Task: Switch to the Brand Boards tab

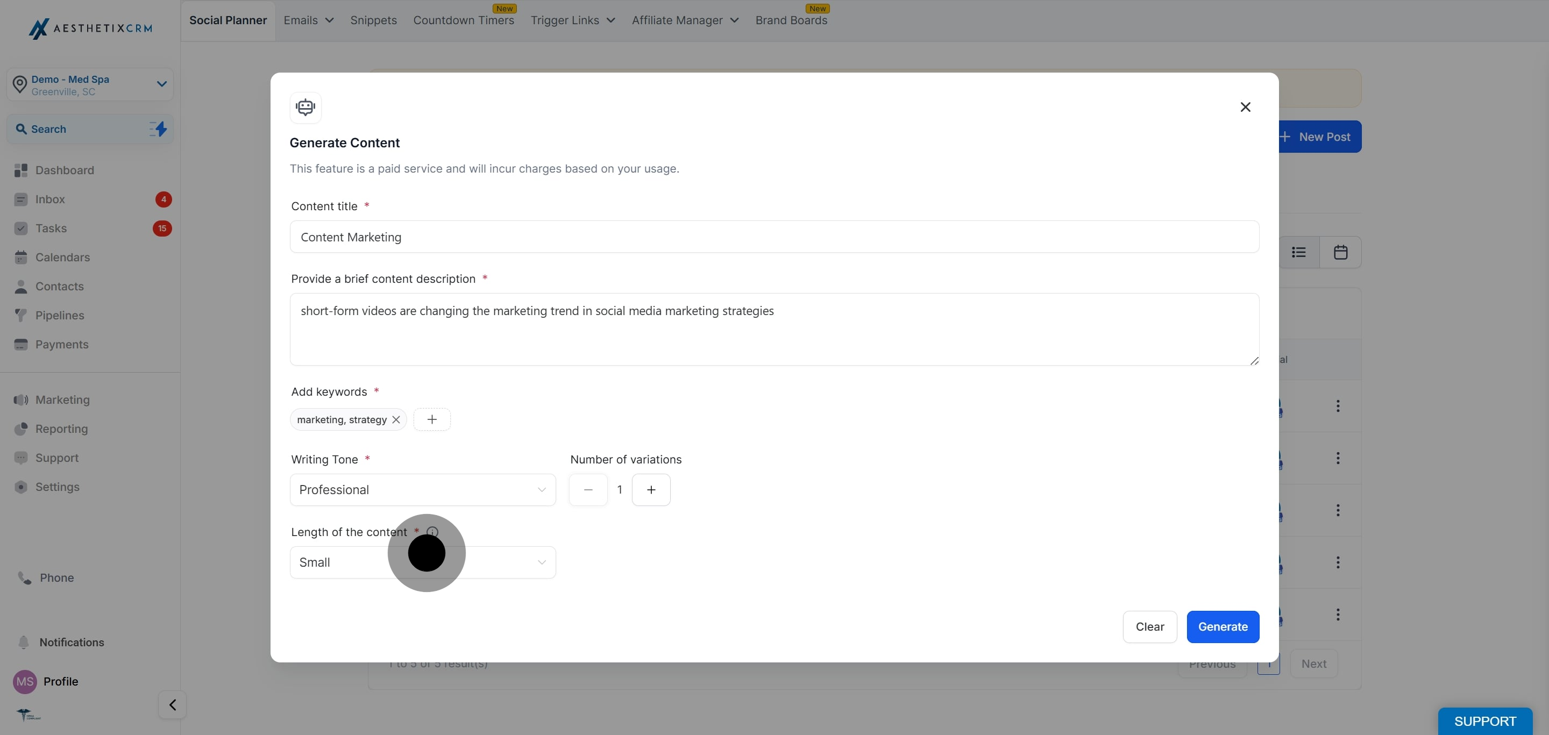Action: point(791,20)
